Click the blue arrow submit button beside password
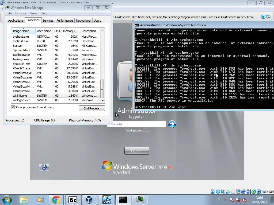The image size is (274, 205). coord(172,124)
